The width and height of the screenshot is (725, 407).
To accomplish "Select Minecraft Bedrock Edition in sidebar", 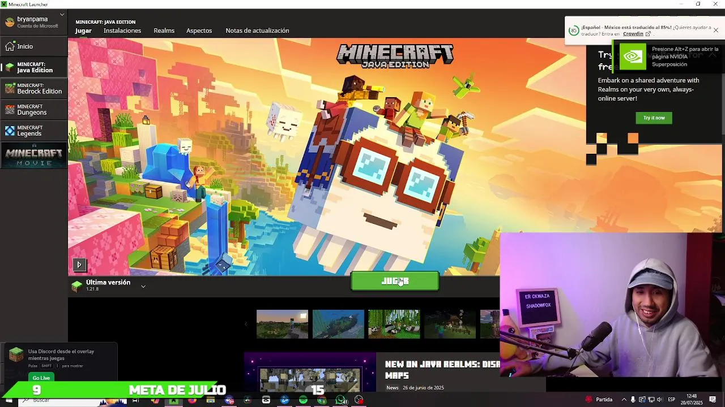I will point(35,88).
